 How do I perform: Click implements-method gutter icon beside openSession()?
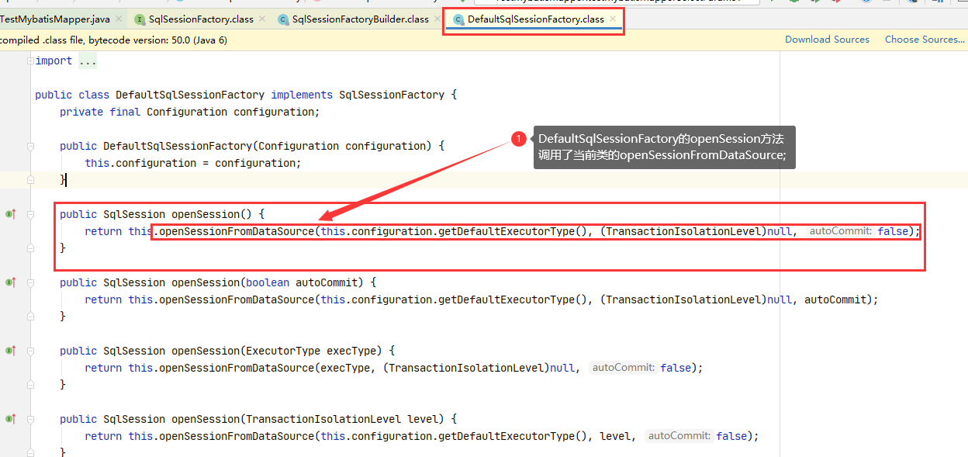tap(10, 213)
